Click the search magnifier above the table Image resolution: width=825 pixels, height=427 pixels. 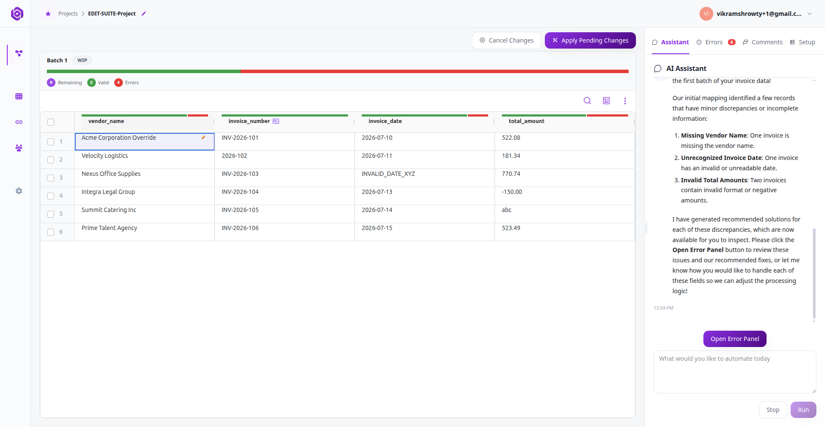pyautogui.click(x=587, y=101)
